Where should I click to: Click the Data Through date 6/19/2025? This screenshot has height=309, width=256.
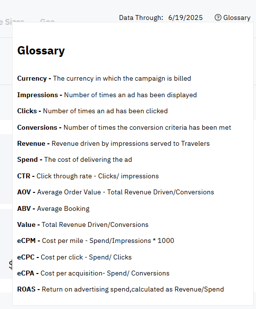(185, 18)
